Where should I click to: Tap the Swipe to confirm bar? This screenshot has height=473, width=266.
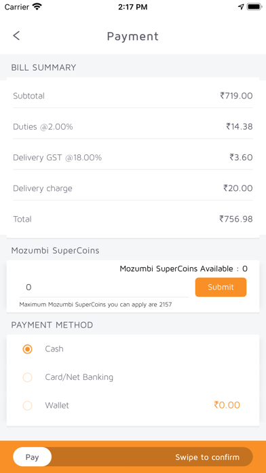click(x=133, y=457)
